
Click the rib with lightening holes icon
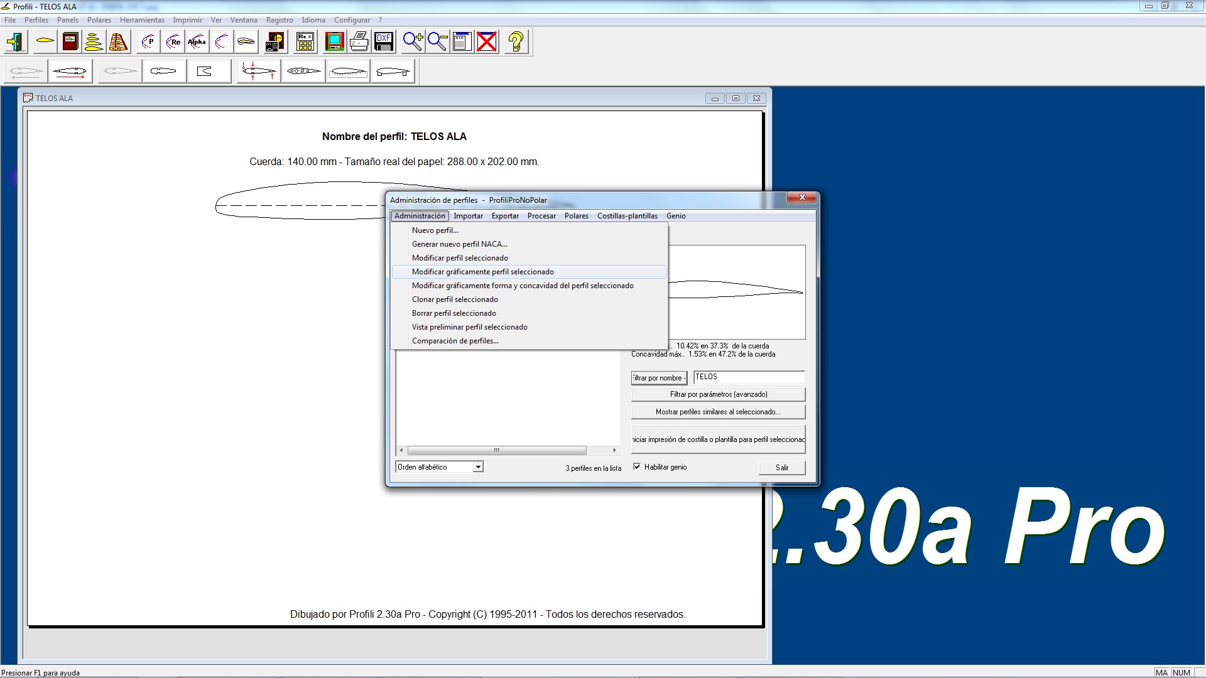[x=303, y=72]
